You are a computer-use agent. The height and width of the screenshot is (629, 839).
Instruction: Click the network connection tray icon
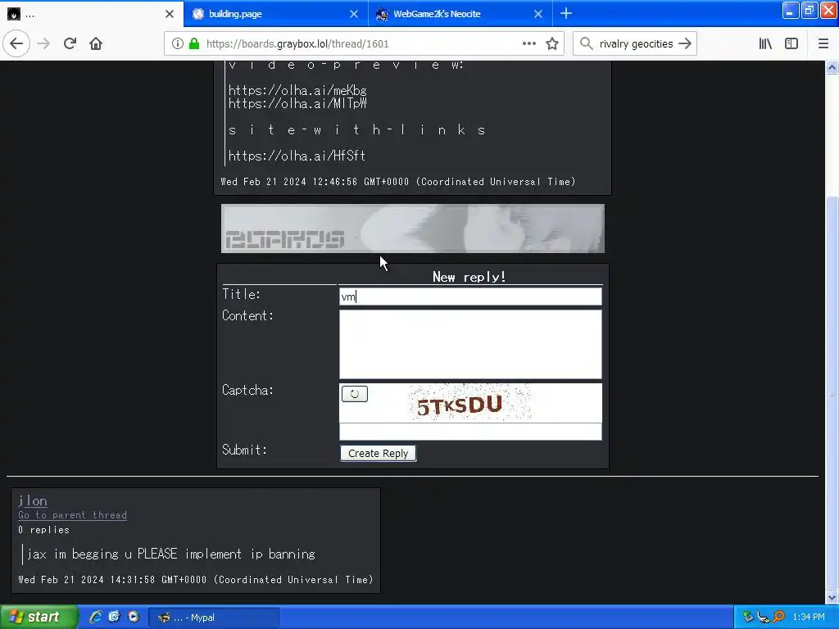coord(763,618)
